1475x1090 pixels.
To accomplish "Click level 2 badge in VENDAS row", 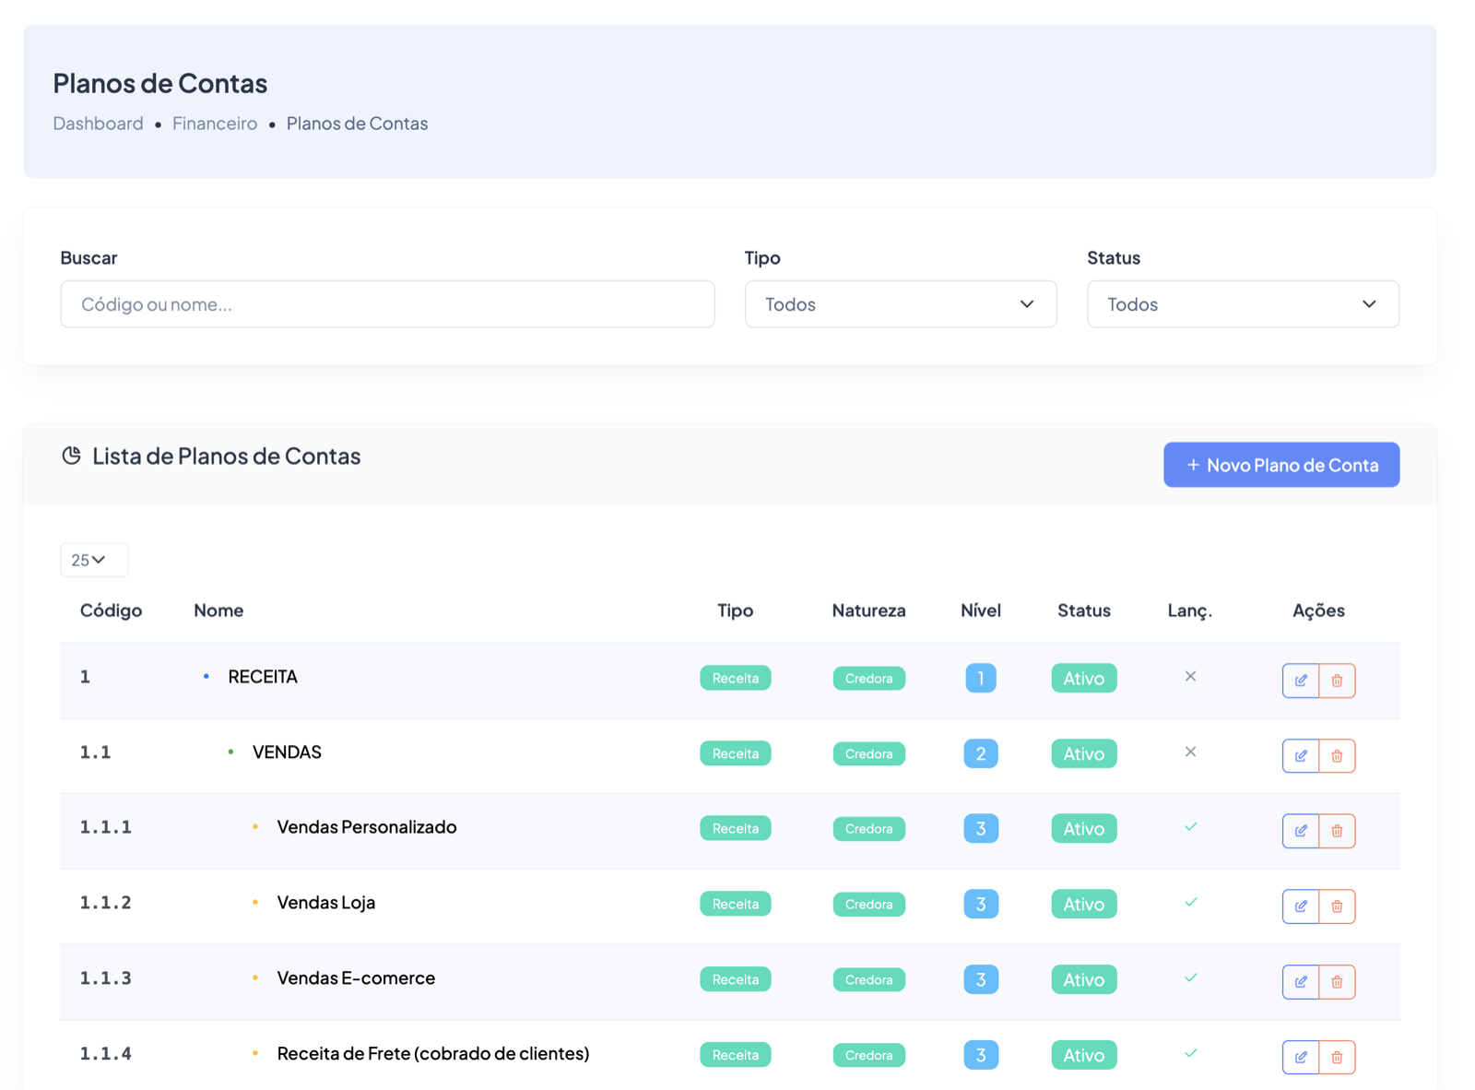I will [981, 754].
